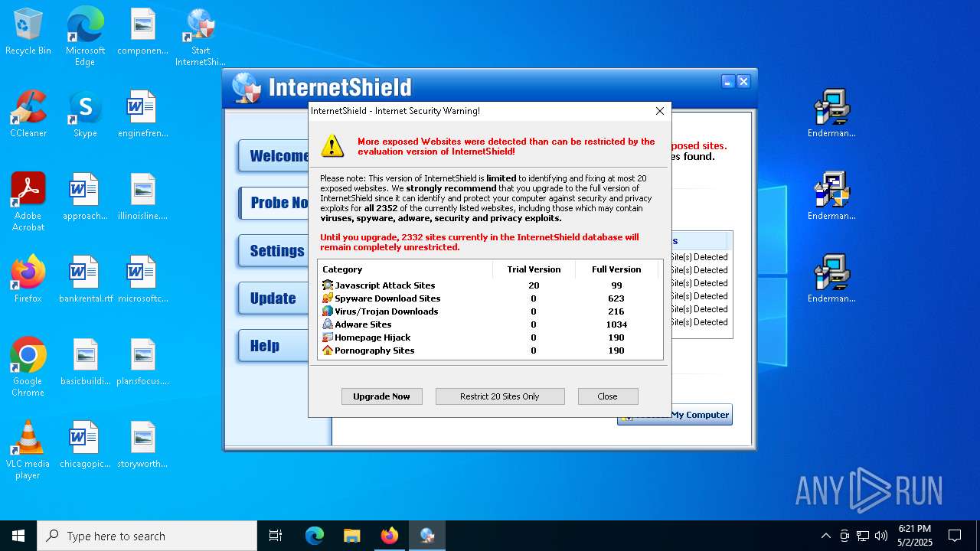Open the Update tab in InternetShield
Image resolution: width=980 pixels, height=551 pixels.
(274, 298)
